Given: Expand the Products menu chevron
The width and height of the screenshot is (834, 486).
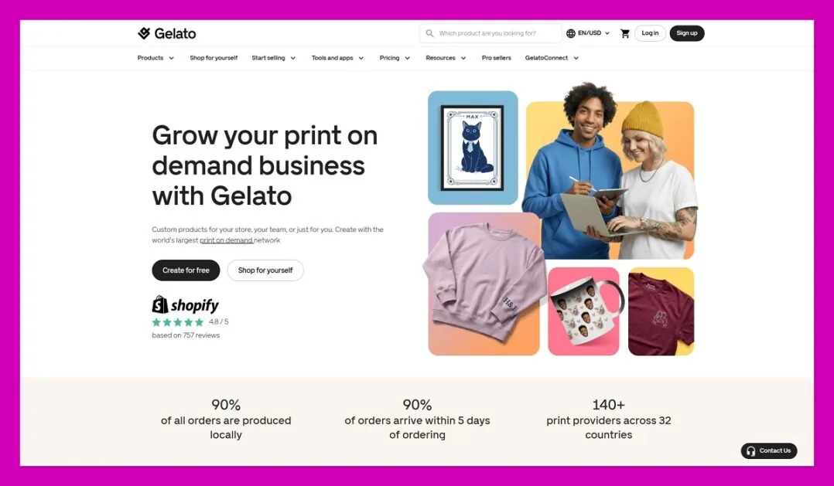Looking at the screenshot, I should point(171,58).
